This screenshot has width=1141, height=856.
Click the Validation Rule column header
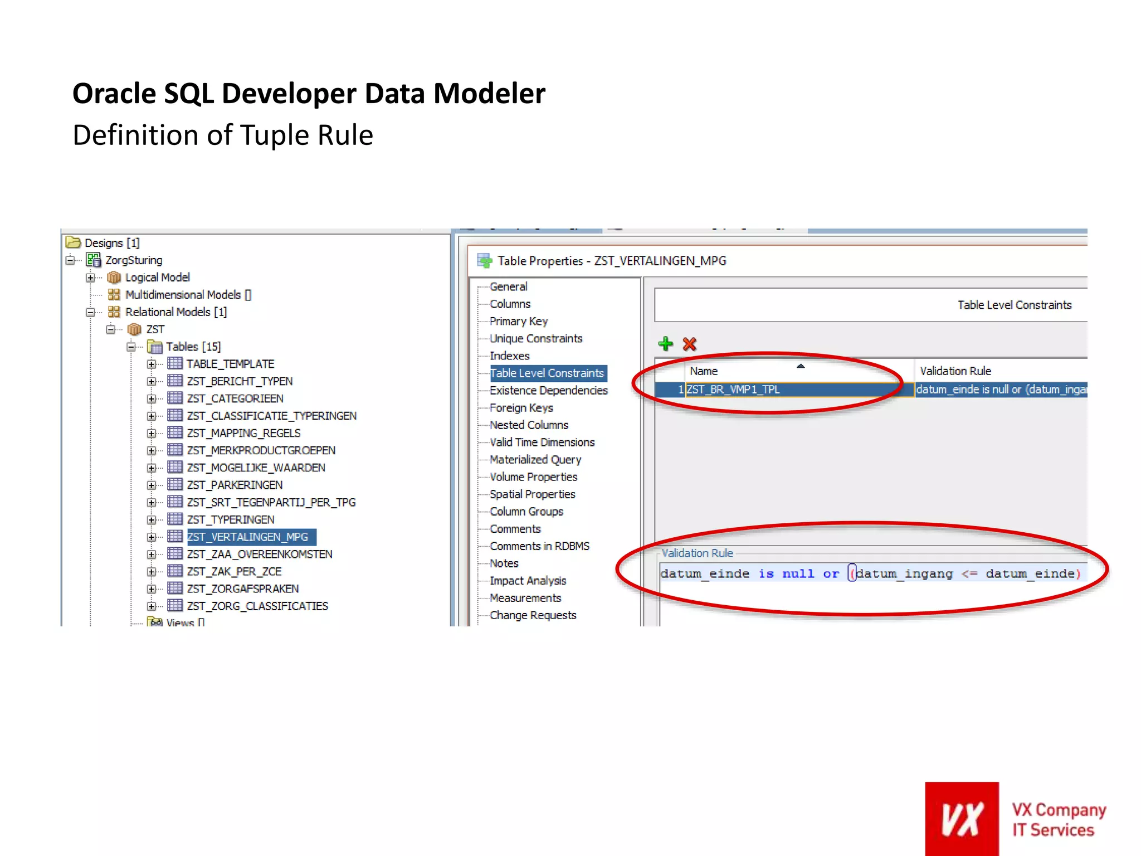1001,371
